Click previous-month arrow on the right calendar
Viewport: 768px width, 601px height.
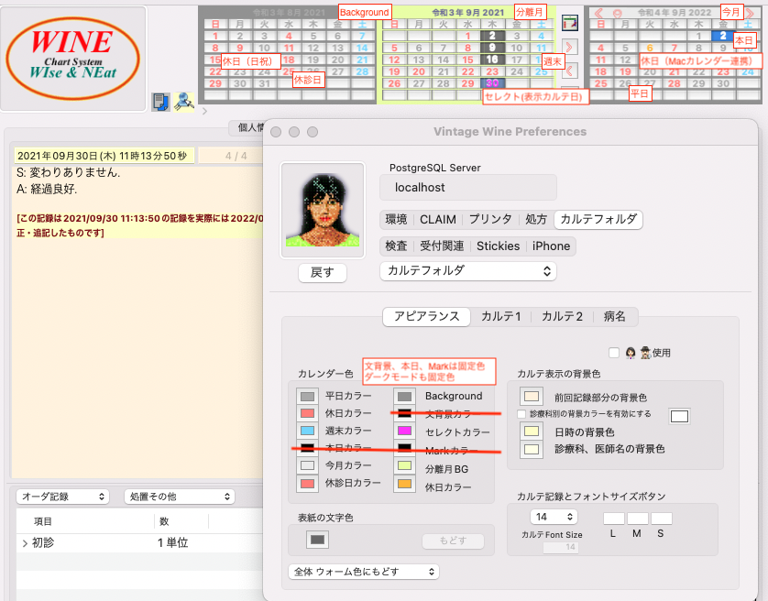[x=598, y=13]
